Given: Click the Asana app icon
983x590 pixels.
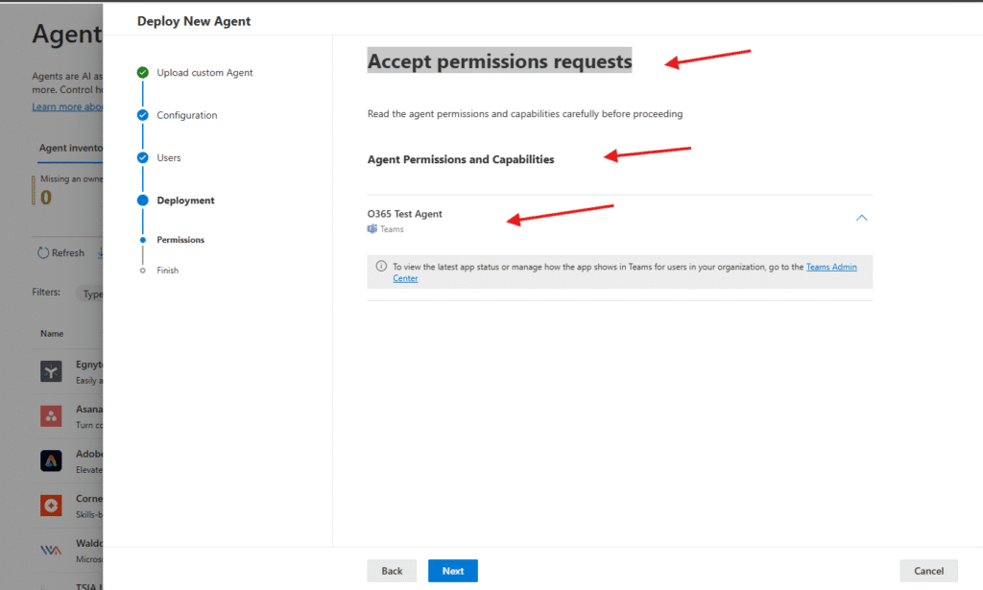Looking at the screenshot, I should [x=51, y=415].
